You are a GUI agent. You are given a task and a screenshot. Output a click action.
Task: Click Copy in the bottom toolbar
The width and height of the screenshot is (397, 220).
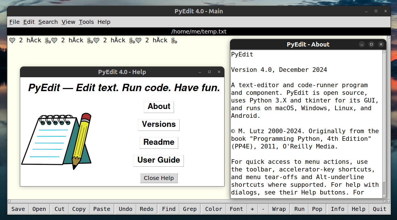pos(79,209)
